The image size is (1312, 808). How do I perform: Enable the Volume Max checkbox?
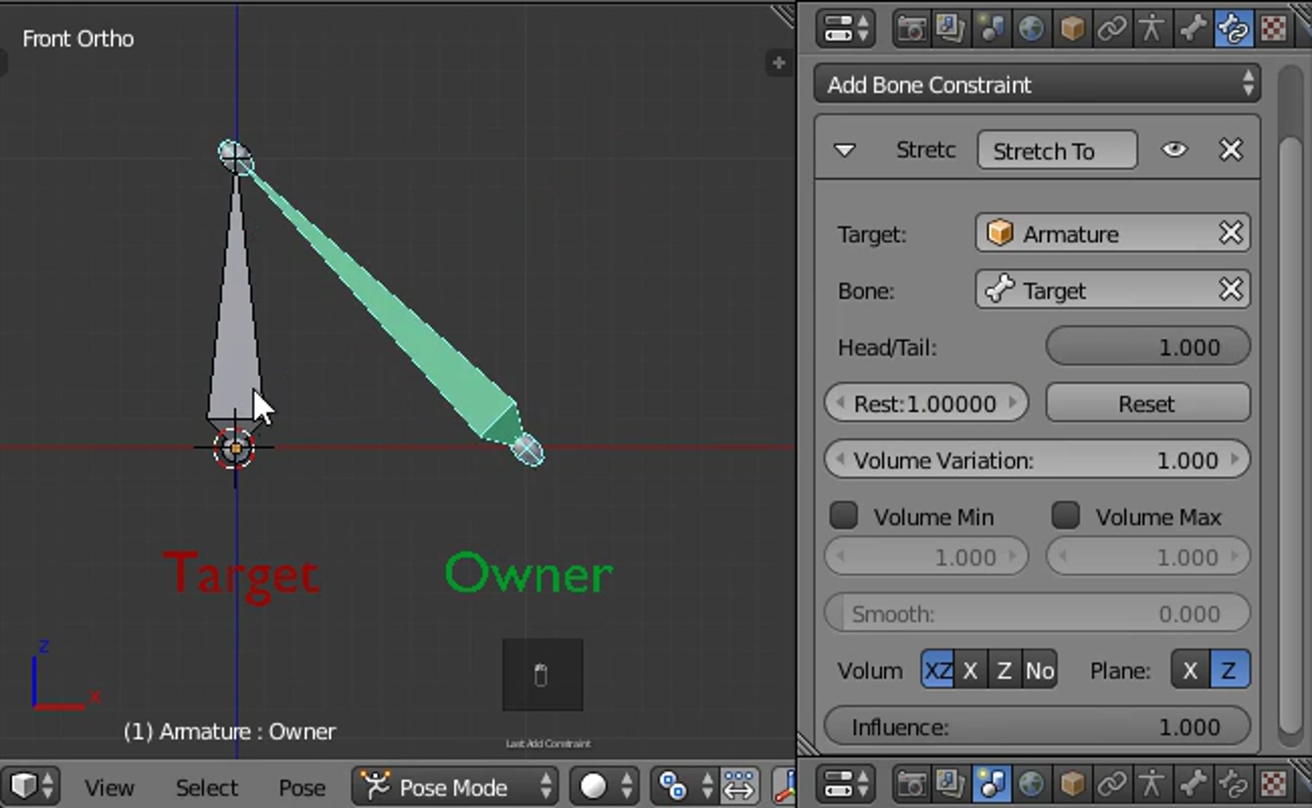coord(1065,515)
